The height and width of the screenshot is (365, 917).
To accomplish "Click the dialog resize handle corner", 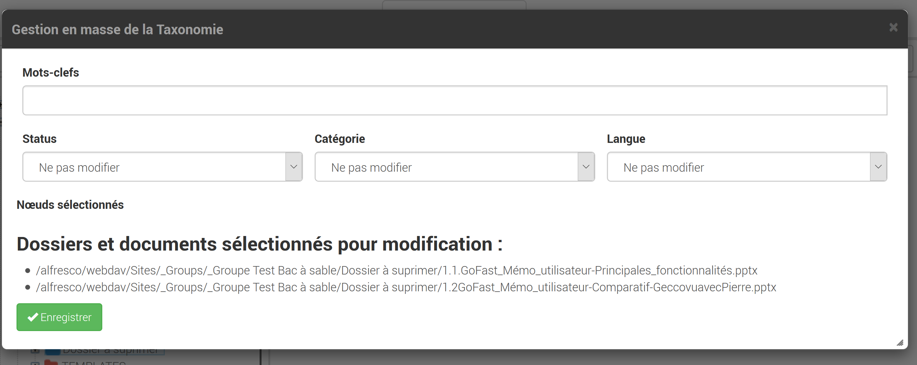I will pyautogui.click(x=900, y=343).
